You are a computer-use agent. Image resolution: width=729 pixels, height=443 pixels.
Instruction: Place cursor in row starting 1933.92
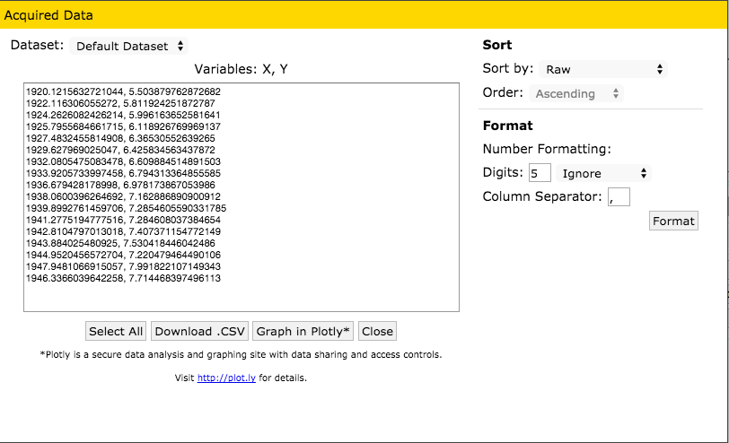124,174
